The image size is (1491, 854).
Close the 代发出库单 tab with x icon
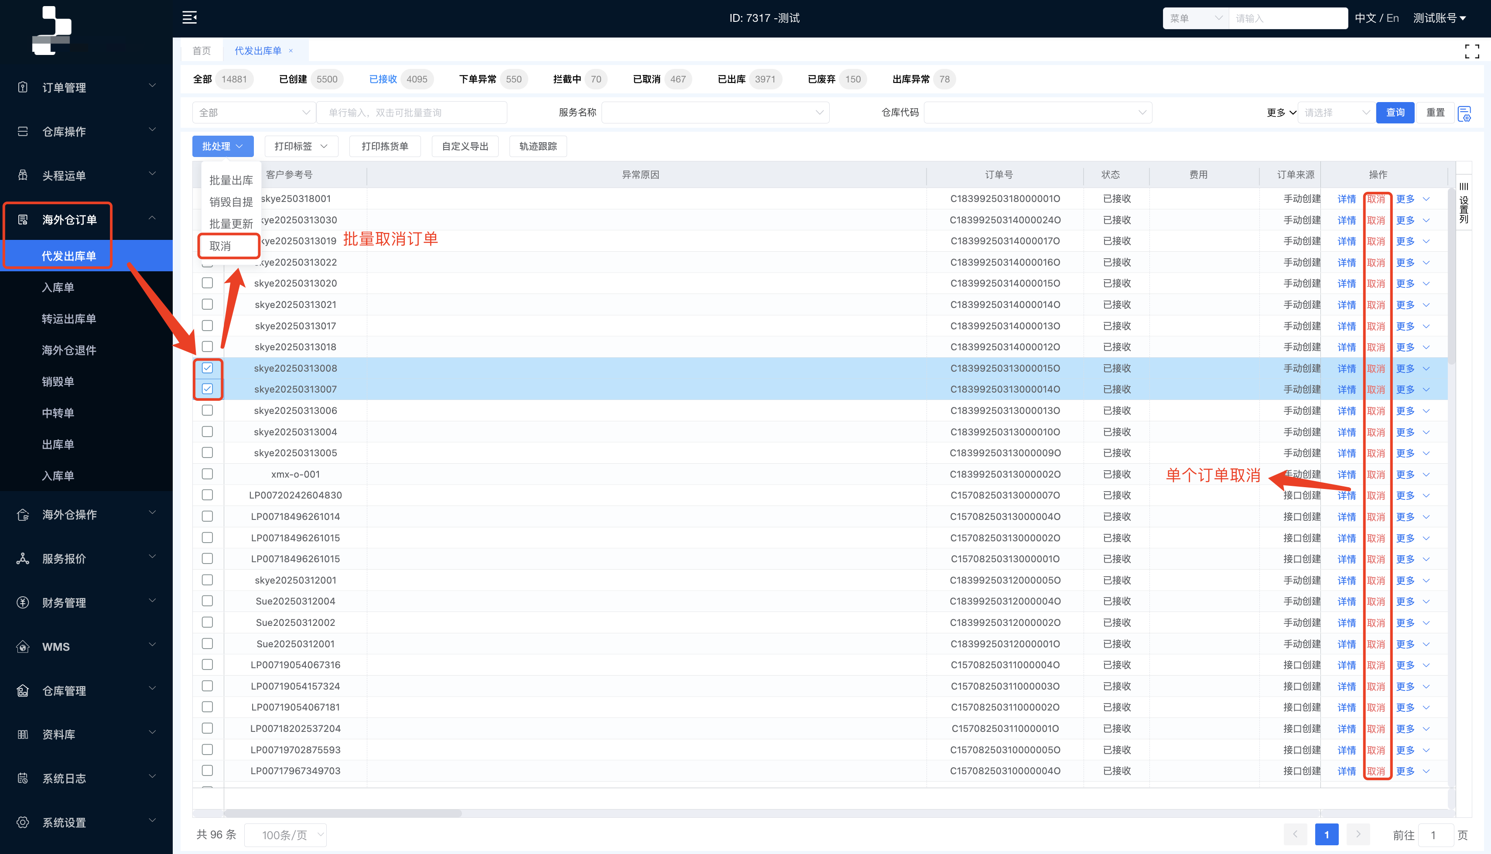coord(291,51)
